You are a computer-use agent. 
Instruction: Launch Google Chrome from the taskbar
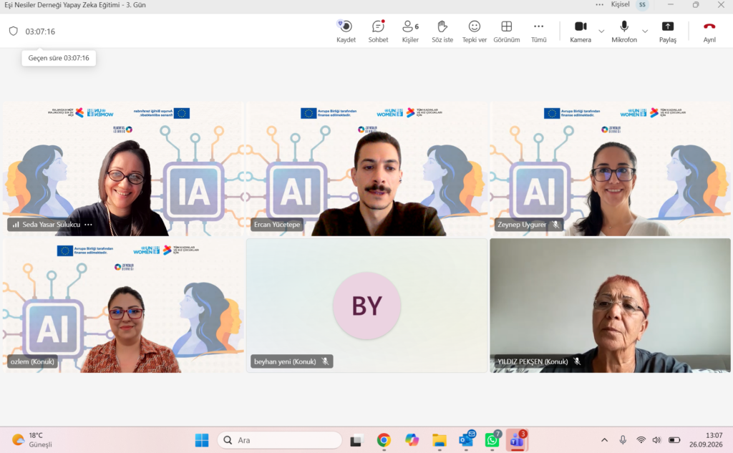[384, 440]
